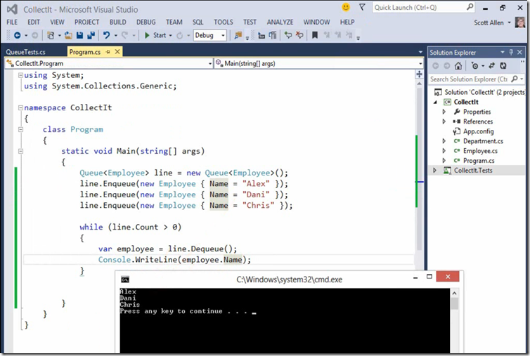Expand the Department.cs node

(444, 141)
